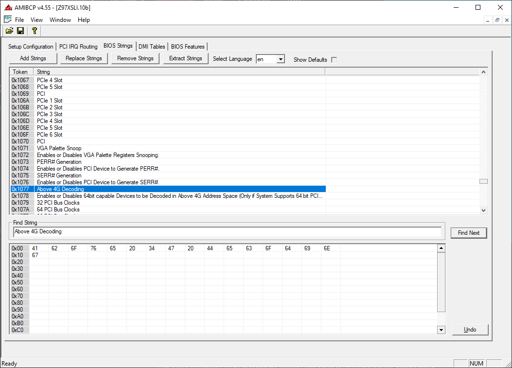Click the string list scroll-down arrow

click(483, 210)
